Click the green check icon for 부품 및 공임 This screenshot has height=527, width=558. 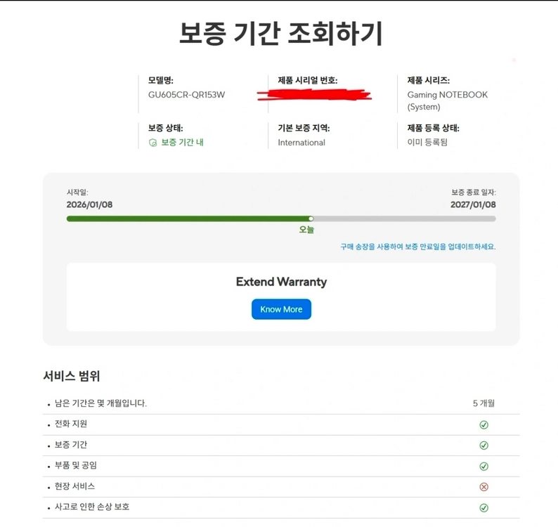click(x=484, y=466)
